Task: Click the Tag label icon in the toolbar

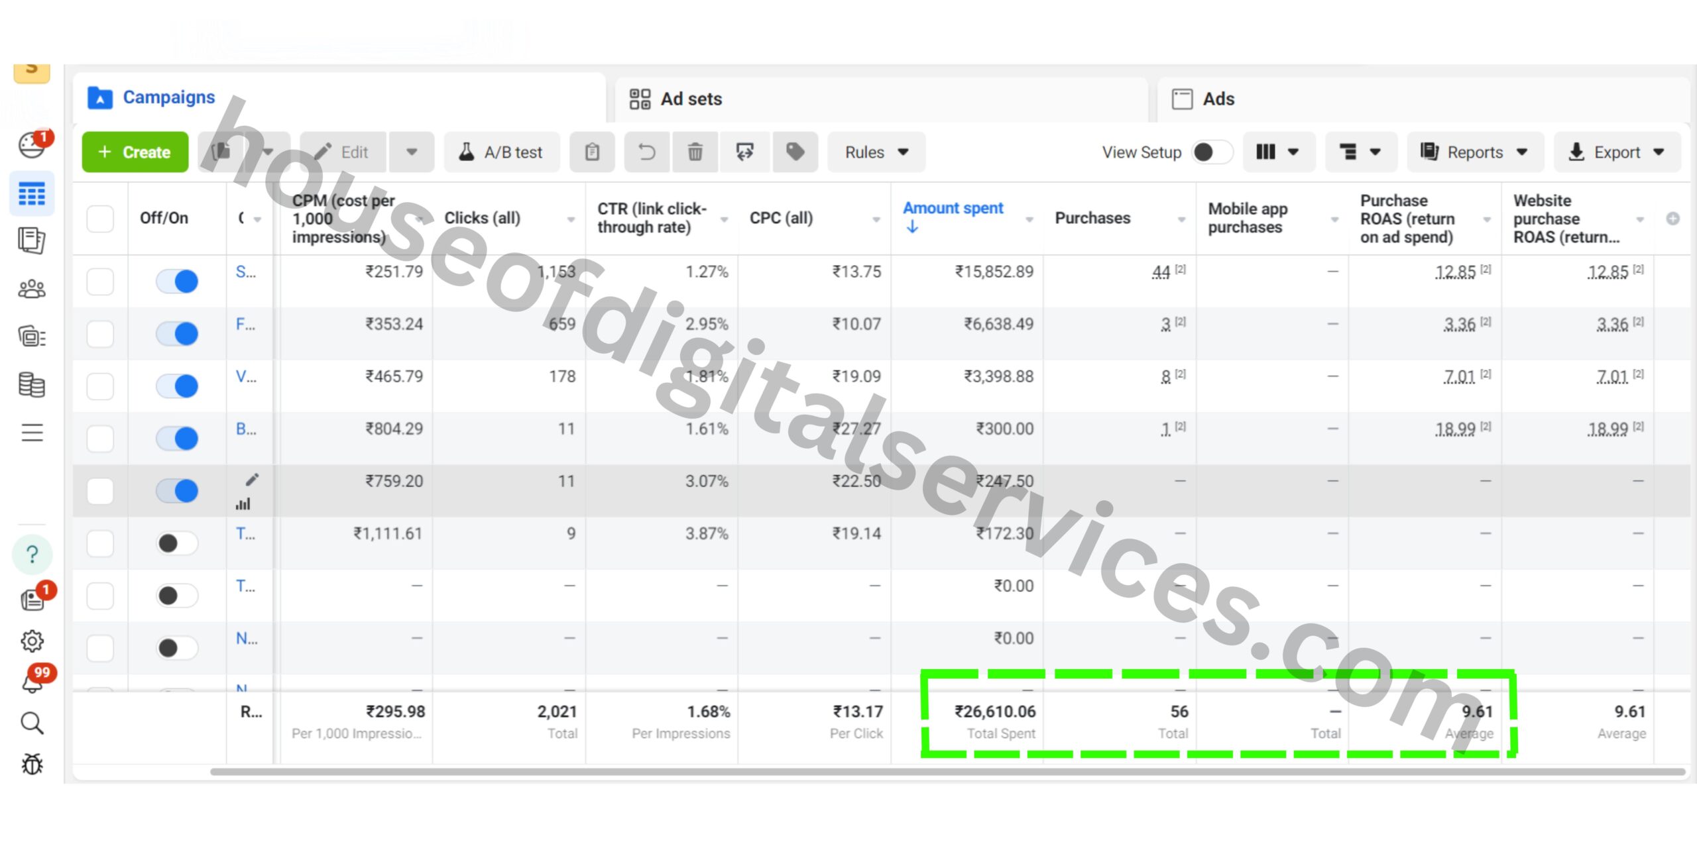Action: click(x=795, y=152)
